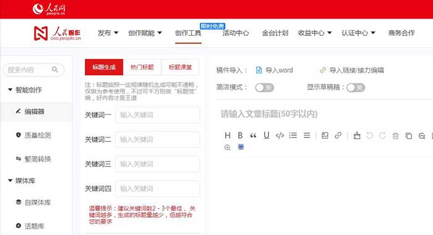
Task: Click the 人民智作 logo
Action: [57, 33]
